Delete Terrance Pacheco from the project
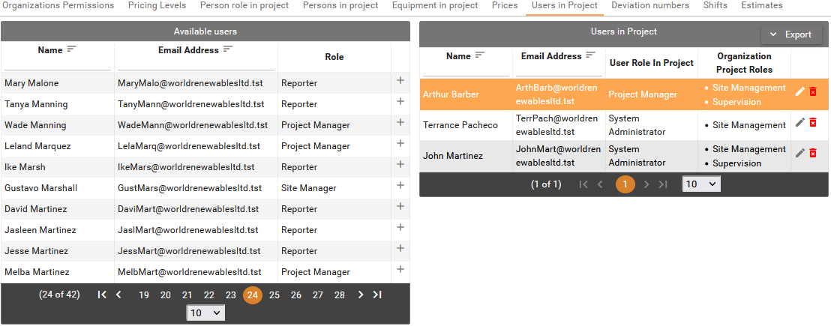This screenshot has height=326, width=831. (813, 122)
